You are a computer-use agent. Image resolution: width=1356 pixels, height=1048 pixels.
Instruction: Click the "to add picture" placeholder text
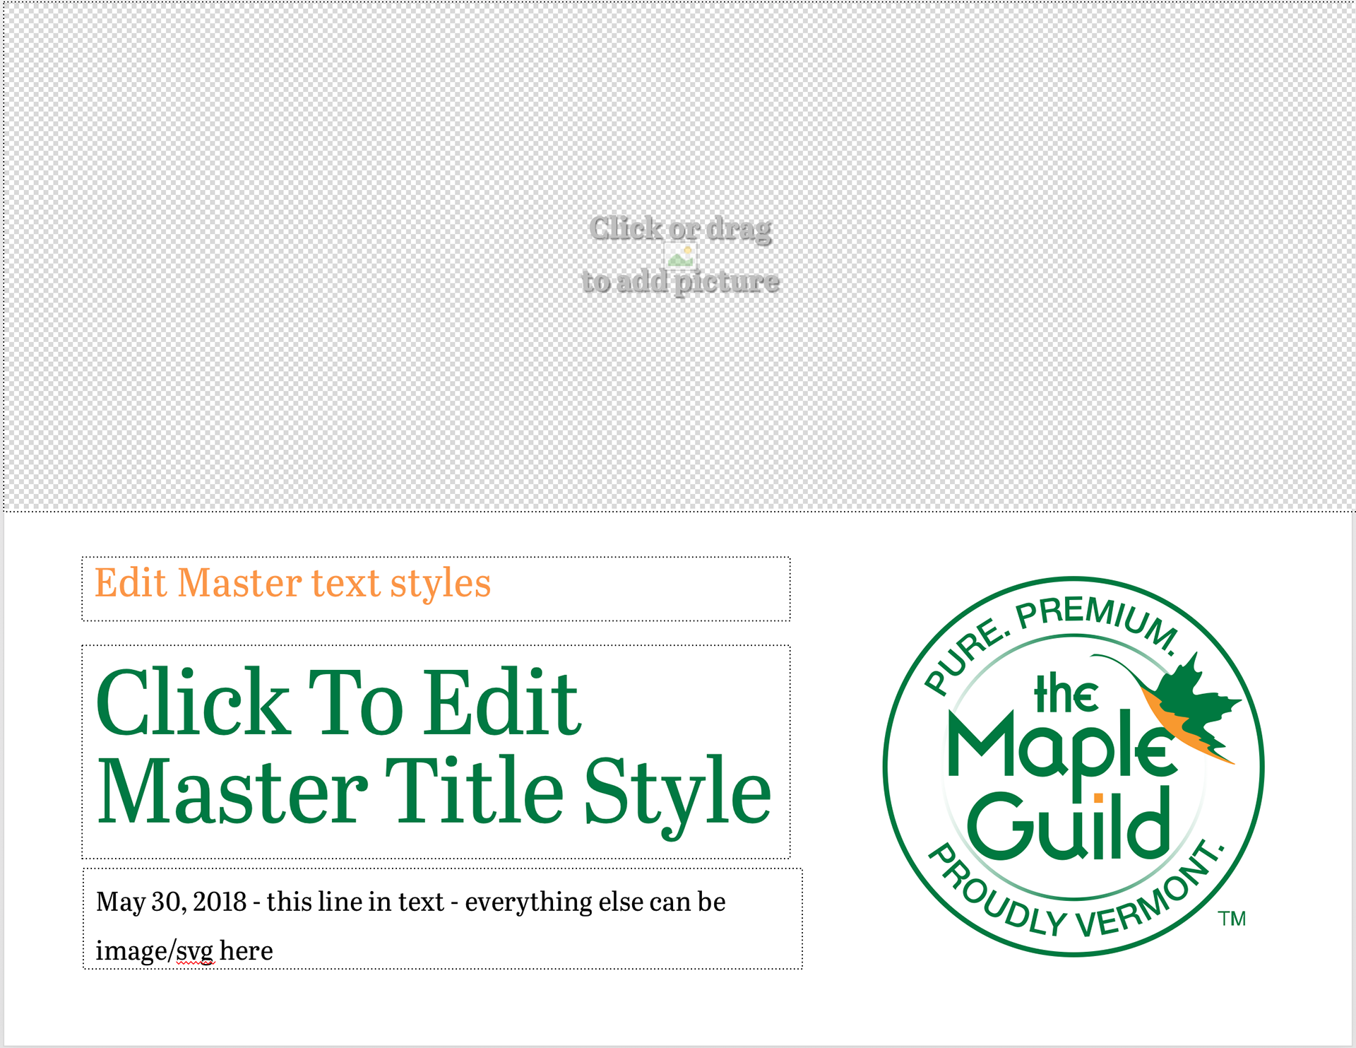pos(680,281)
